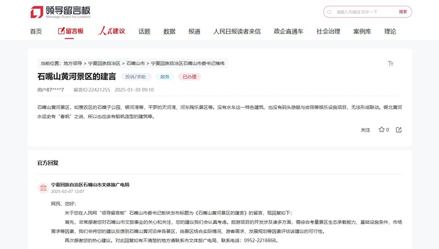Star this message to favorite it
The image size is (439, 249).
pos(381,130)
